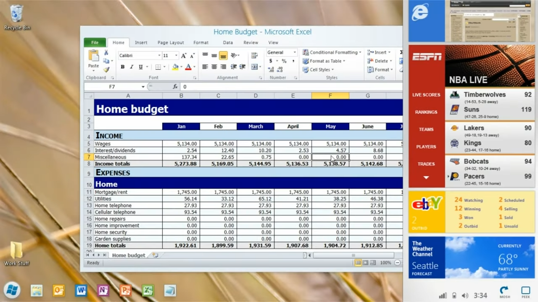This screenshot has height=302, width=538.
Task: Apply the Percent Style number format
Action: 284,61
